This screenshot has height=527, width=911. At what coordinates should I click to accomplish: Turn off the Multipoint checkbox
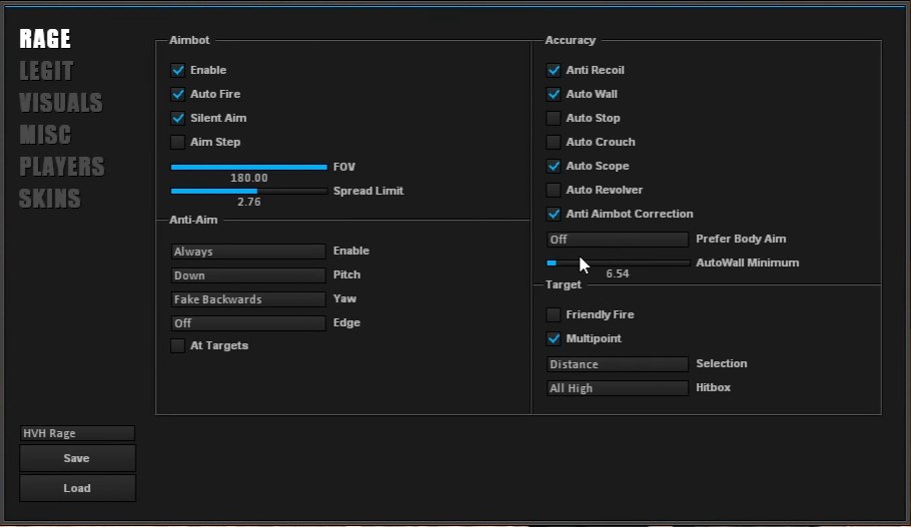click(x=553, y=338)
